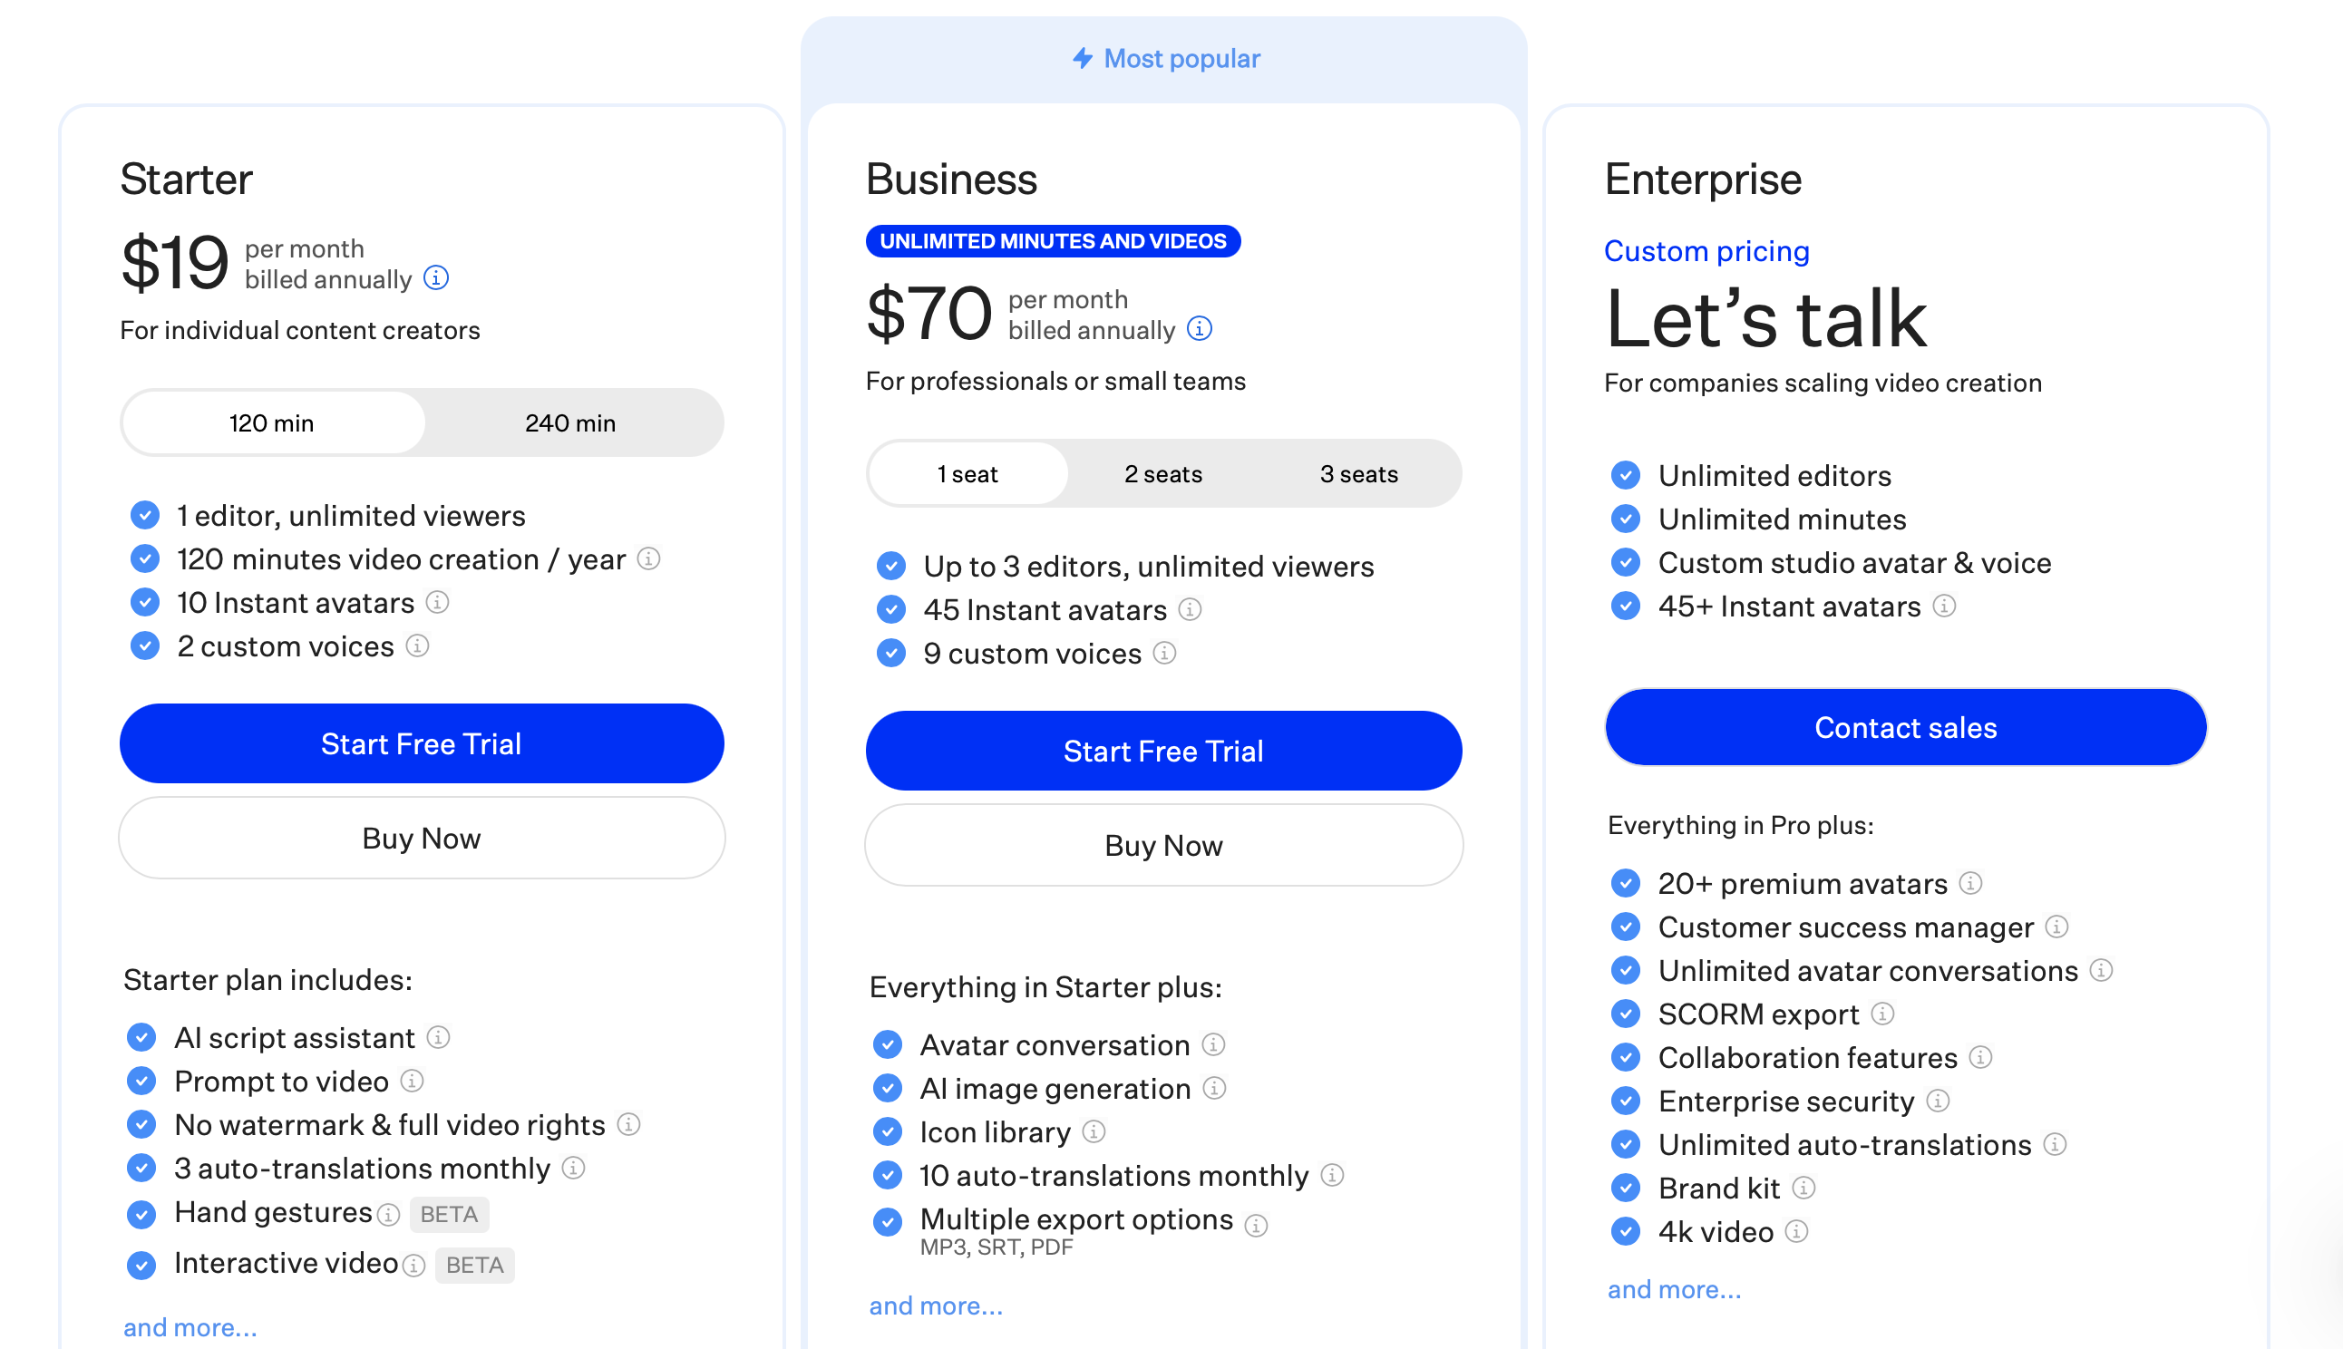The image size is (2343, 1349).
Task: Click info icon next to Starter billed annually
Action: pos(435,278)
